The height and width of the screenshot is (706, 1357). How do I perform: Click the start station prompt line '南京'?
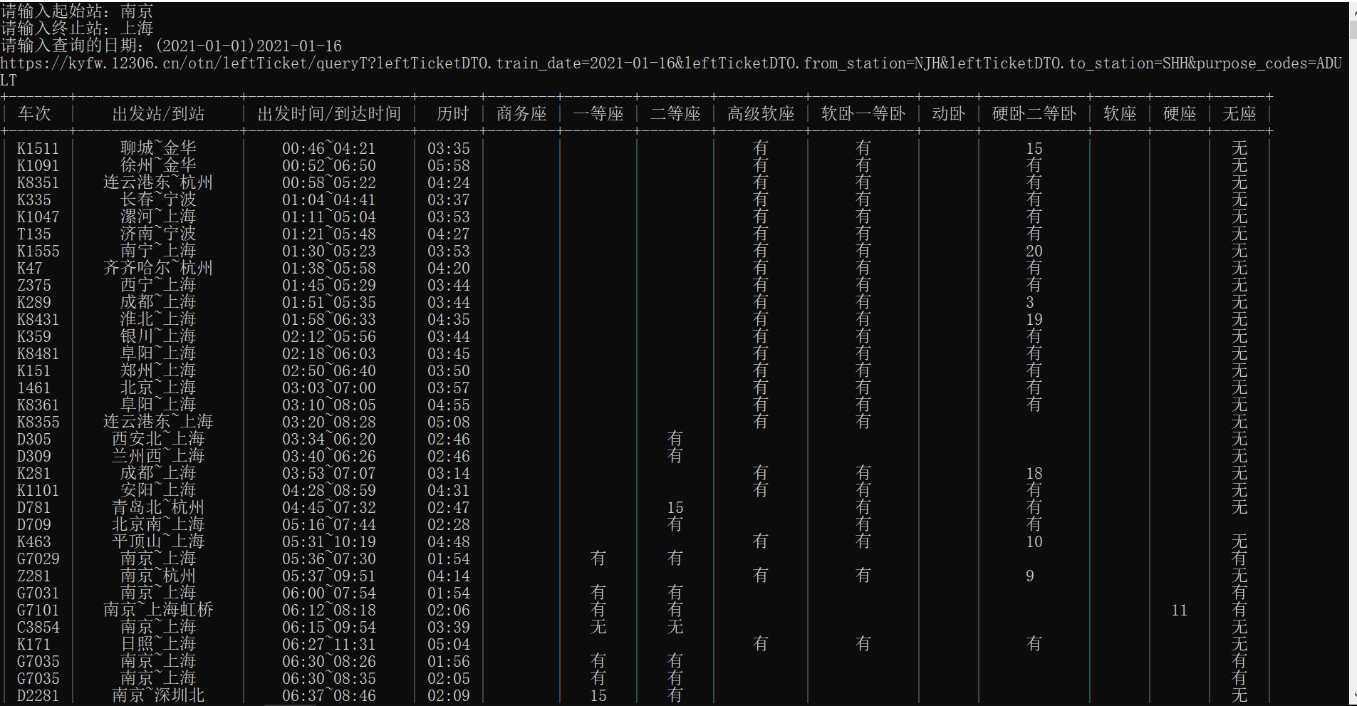click(77, 11)
